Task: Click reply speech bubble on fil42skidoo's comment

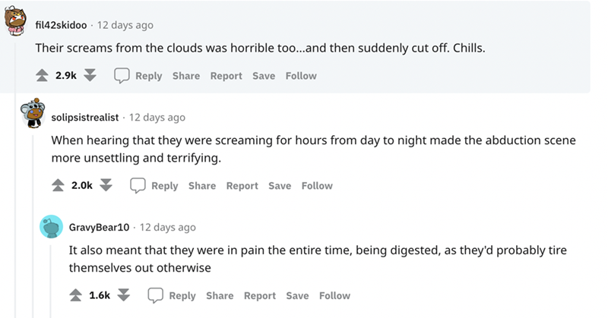Action: point(122,76)
